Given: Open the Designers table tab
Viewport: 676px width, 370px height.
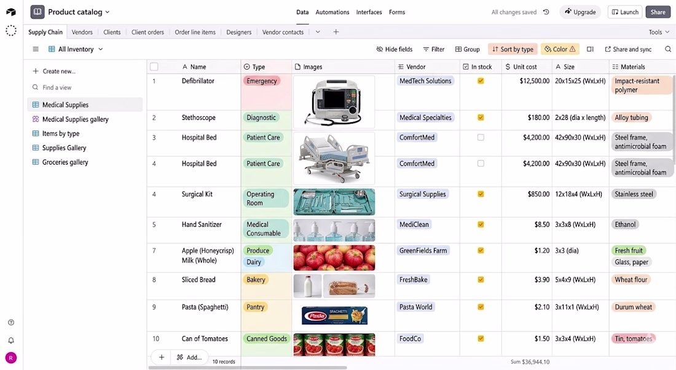Looking at the screenshot, I should [239, 32].
